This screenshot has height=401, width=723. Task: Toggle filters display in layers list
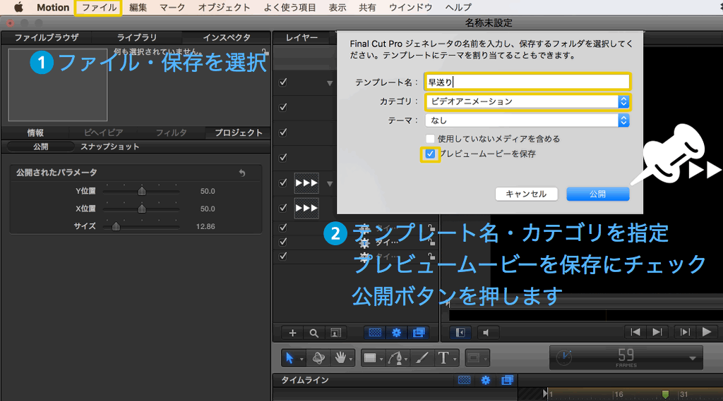coord(418,333)
